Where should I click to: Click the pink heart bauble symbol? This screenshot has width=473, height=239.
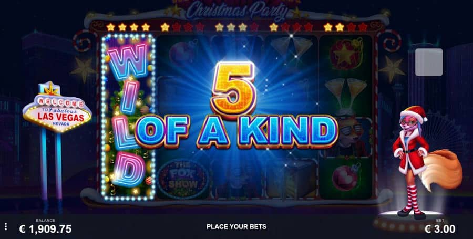[346, 178]
